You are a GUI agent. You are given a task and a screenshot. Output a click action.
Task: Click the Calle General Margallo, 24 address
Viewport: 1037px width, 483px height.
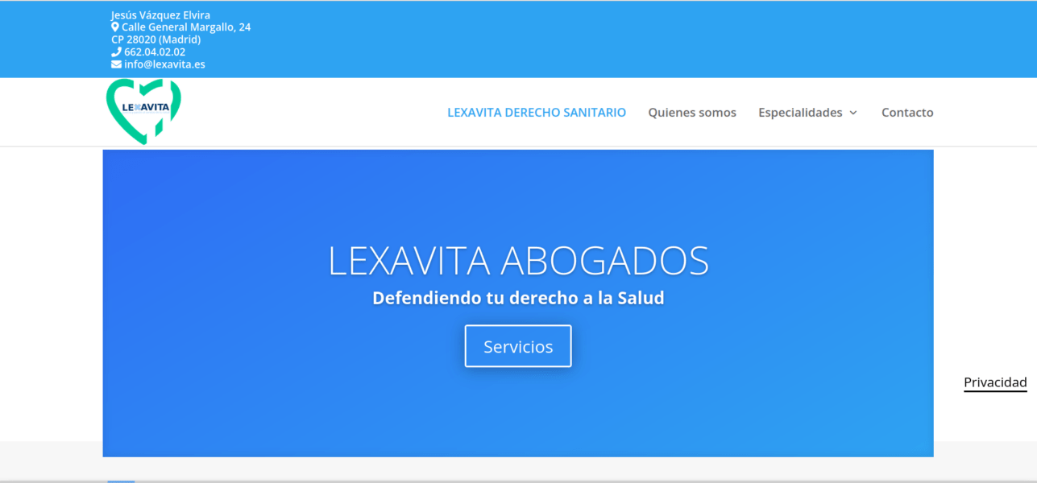pyautogui.click(x=186, y=27)
